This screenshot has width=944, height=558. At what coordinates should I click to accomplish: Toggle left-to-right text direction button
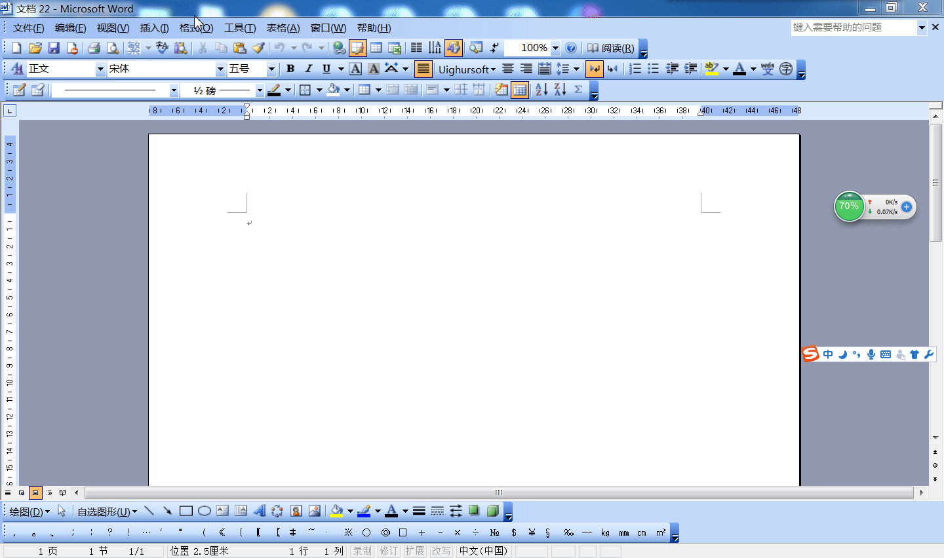pos(595,69)
